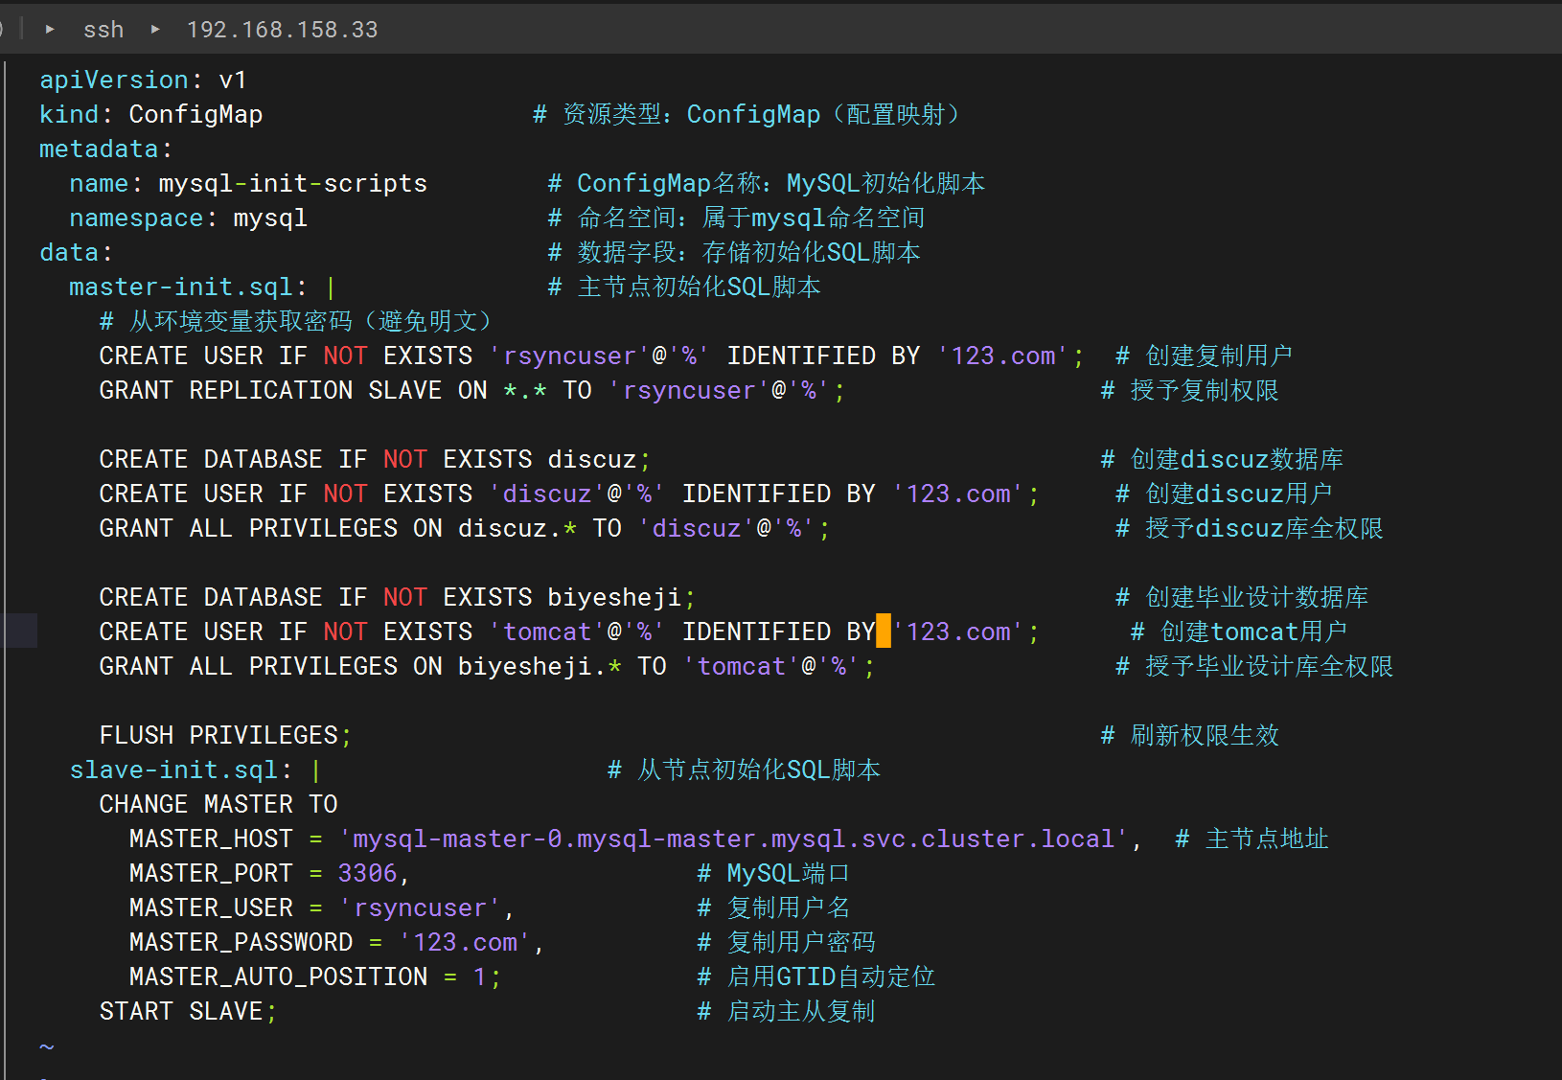Viewport: 1562px width, 1080px height.
Task: Click the 从节点初始化SQL脚本 comment
Action: pos(745,770)
